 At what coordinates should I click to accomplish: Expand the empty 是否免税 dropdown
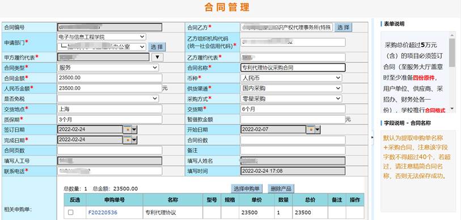(x=108, y=99)
